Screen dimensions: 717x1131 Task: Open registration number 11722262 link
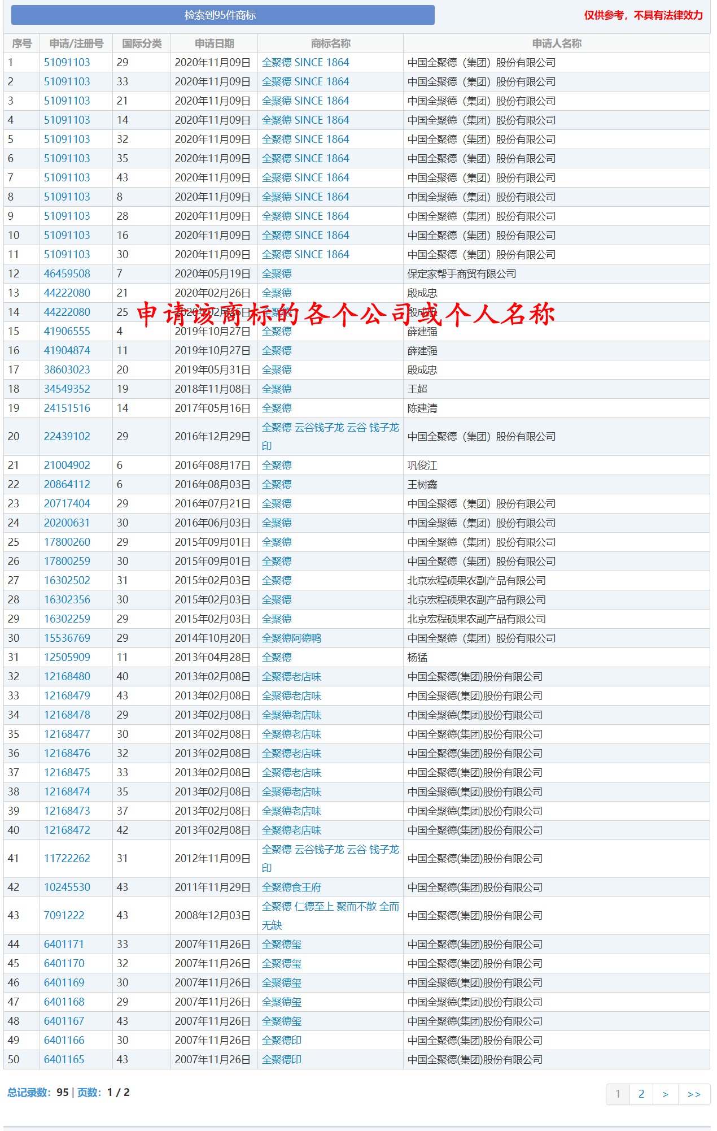click(x=67, y=859)
